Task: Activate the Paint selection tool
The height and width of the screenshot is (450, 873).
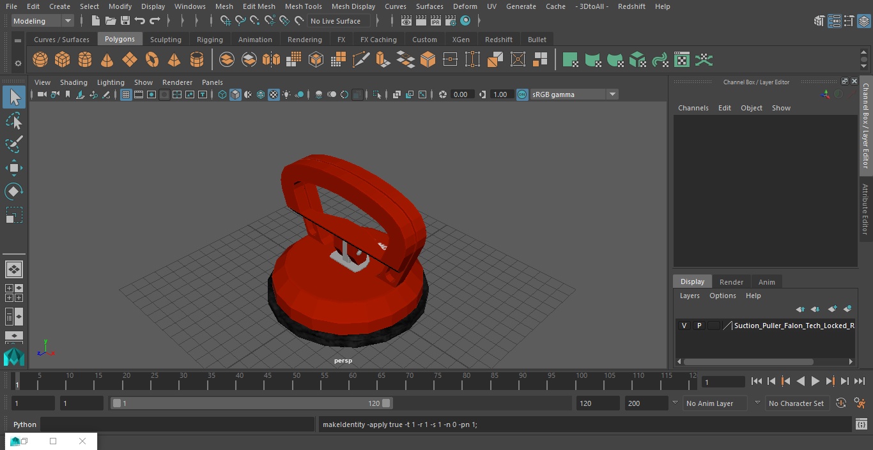Action: point(14,144)
